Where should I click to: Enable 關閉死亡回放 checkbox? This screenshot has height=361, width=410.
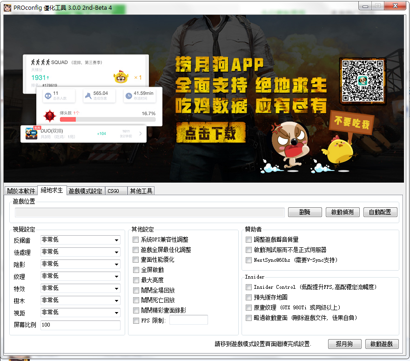click(x=136, y=300)
